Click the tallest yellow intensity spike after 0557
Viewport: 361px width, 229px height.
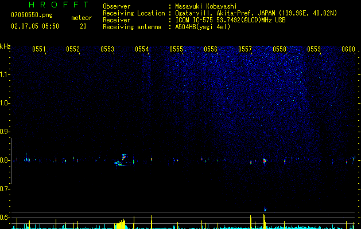click(x=264, y=222)
